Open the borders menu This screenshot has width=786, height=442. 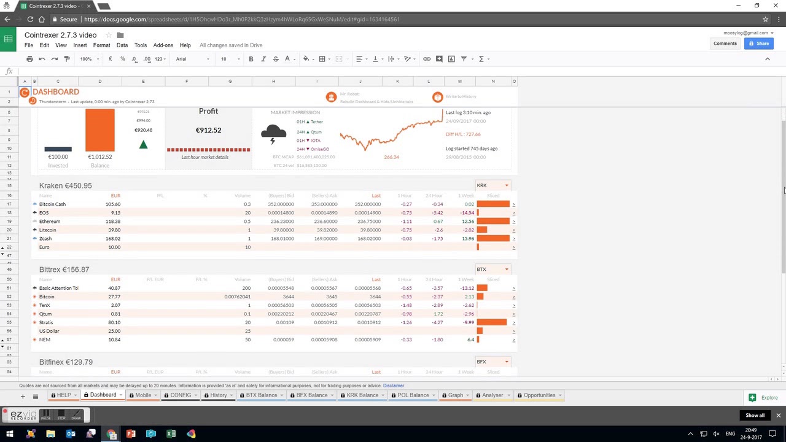coord(323,59)
